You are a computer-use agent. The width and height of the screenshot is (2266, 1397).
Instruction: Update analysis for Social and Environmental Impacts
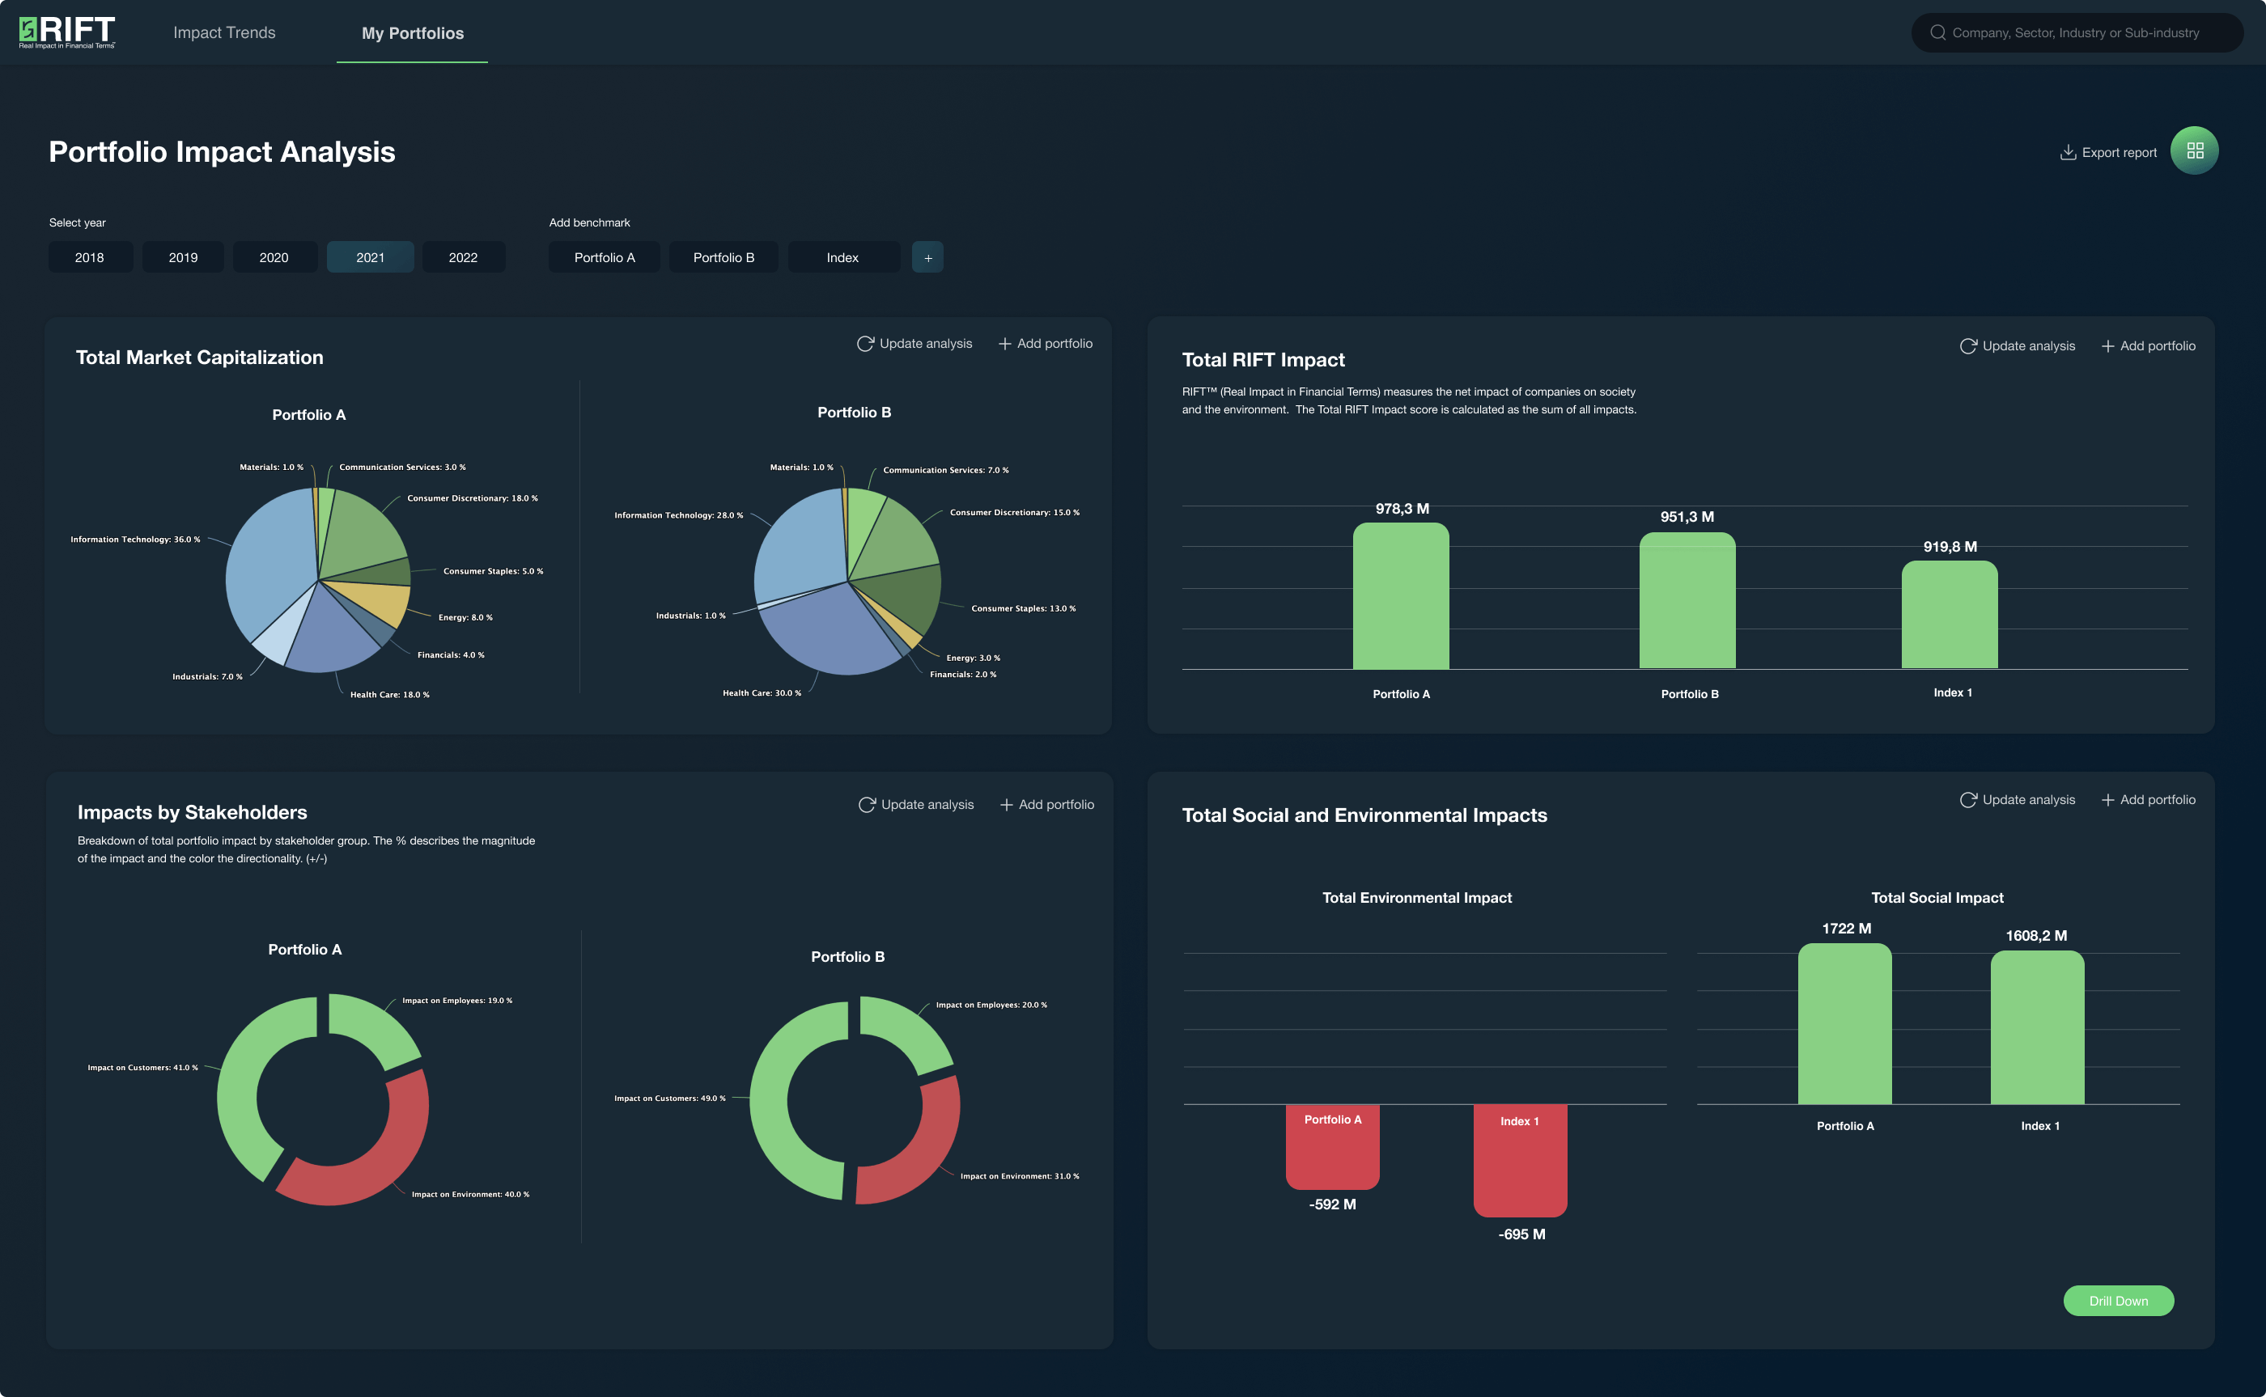pos(2029,800)
